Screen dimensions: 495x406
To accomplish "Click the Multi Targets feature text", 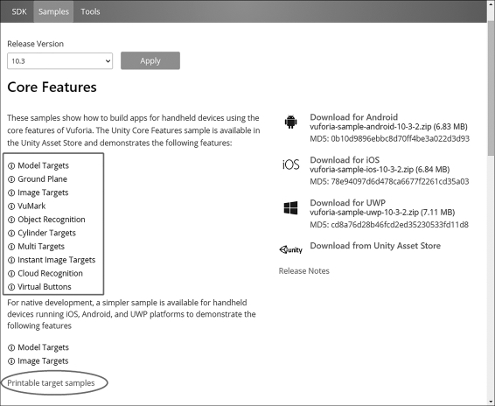I will [x=41, y=247].
